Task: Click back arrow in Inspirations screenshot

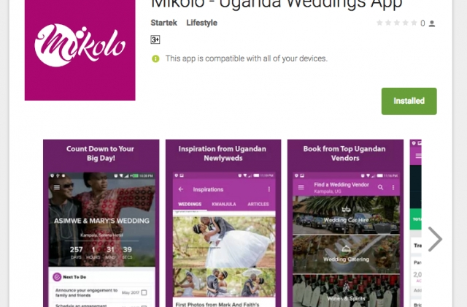Action: coord(181,189)
